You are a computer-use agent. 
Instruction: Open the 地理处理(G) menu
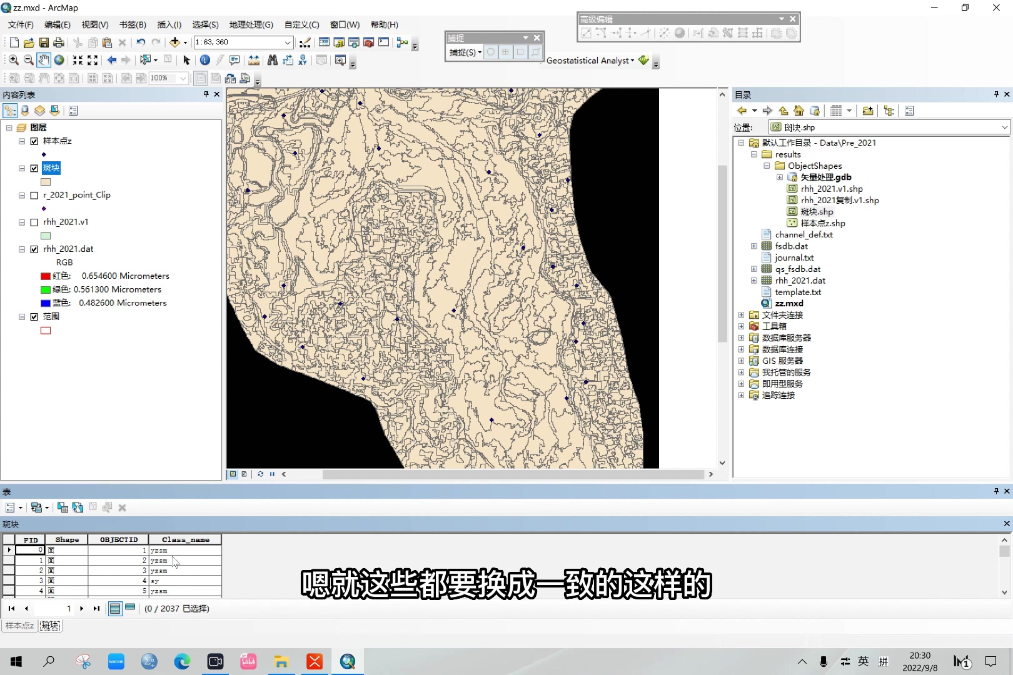pos(251,25)
